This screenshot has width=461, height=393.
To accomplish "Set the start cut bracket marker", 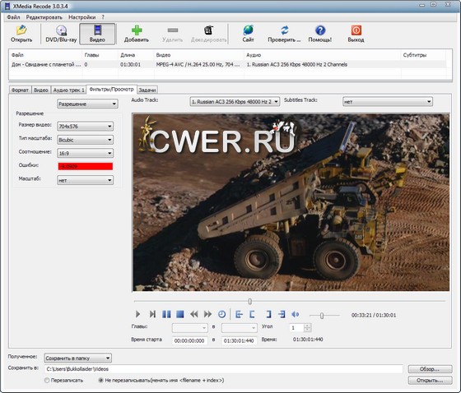I will [x=252, y=314].
